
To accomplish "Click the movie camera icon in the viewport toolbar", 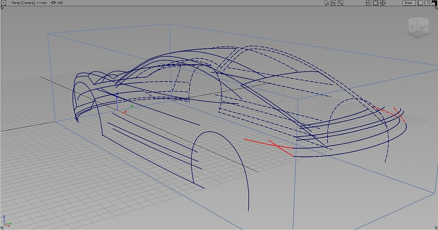I will [x=326, y=3].
